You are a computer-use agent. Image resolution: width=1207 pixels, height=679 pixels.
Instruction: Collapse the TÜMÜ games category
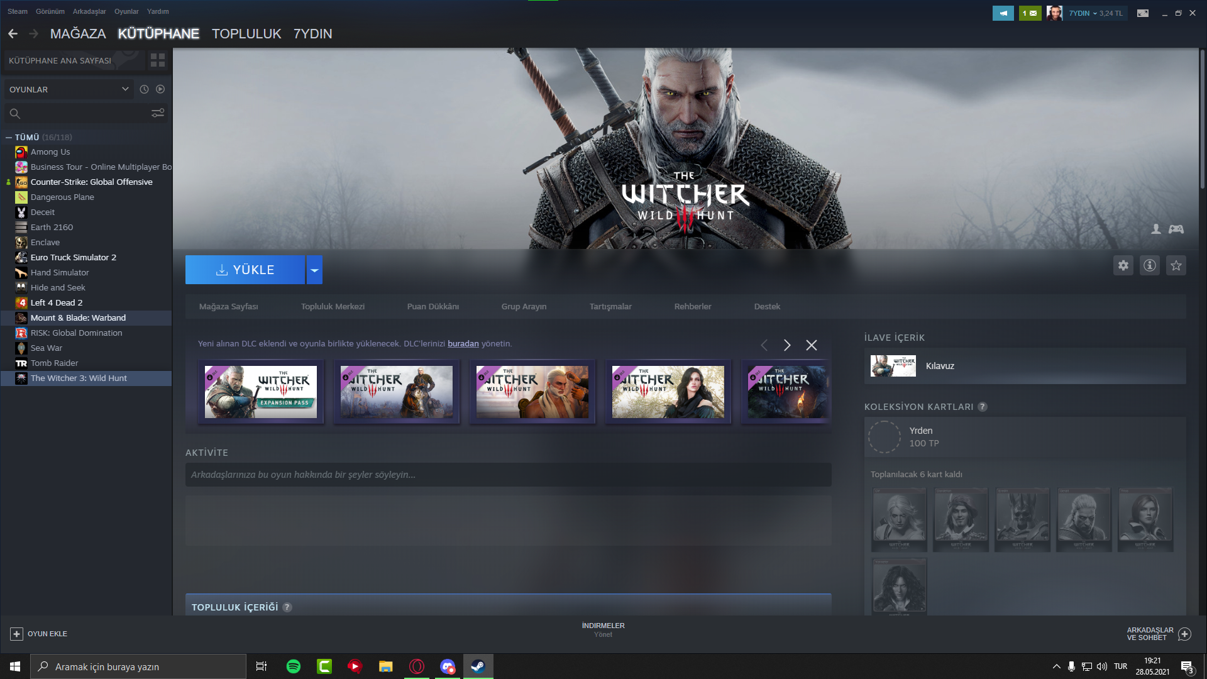click(9, 137)
